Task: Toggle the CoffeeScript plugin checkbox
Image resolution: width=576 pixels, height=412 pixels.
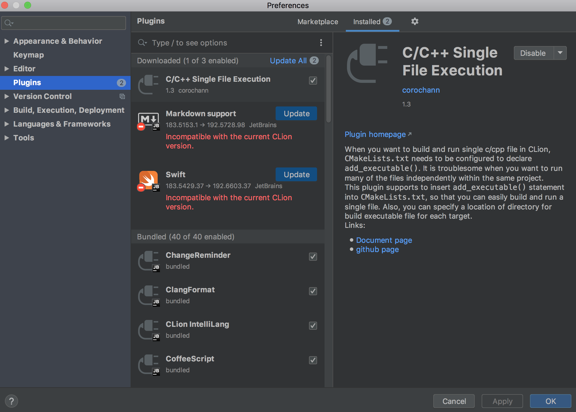Action: tap(313, 360)
